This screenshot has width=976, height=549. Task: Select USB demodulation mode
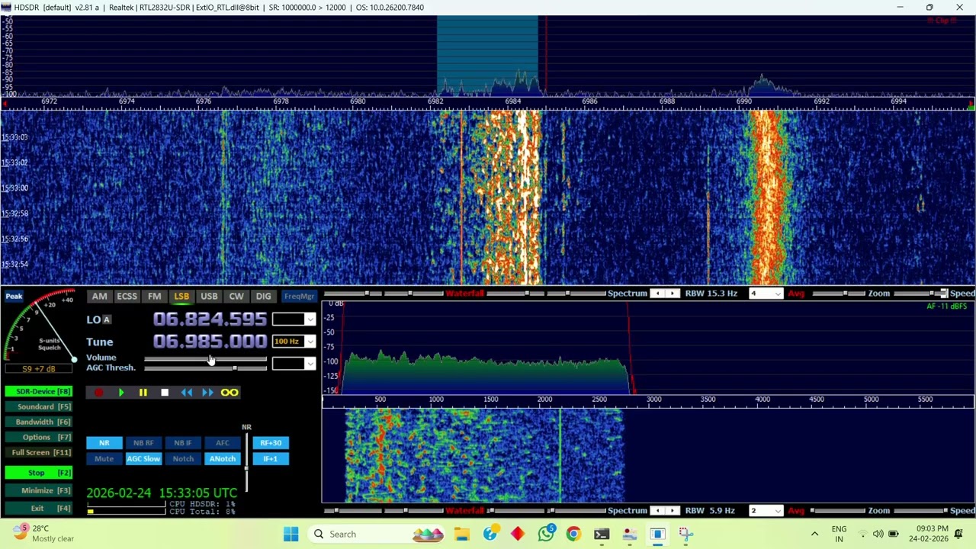click(209, 297)
